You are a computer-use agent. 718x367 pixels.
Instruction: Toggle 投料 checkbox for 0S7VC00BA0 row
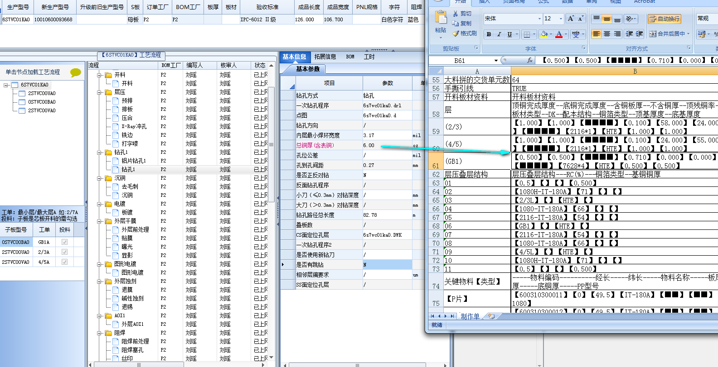pyautogui.click(x=64, y=242)
